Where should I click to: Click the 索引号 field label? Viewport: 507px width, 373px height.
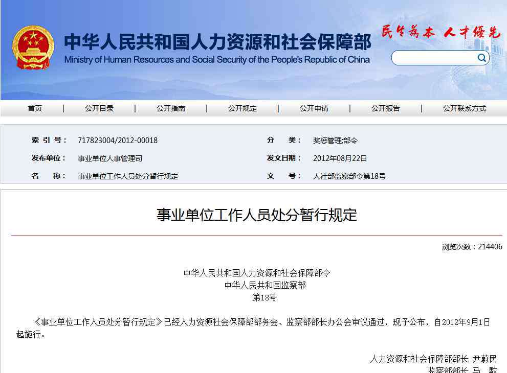point(49,140)
